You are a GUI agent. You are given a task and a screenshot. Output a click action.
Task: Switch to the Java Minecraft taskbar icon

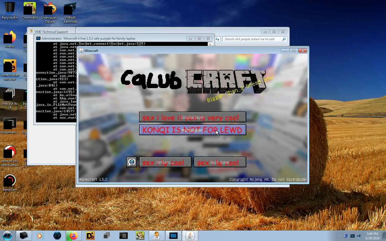click(x=190, y=236)
